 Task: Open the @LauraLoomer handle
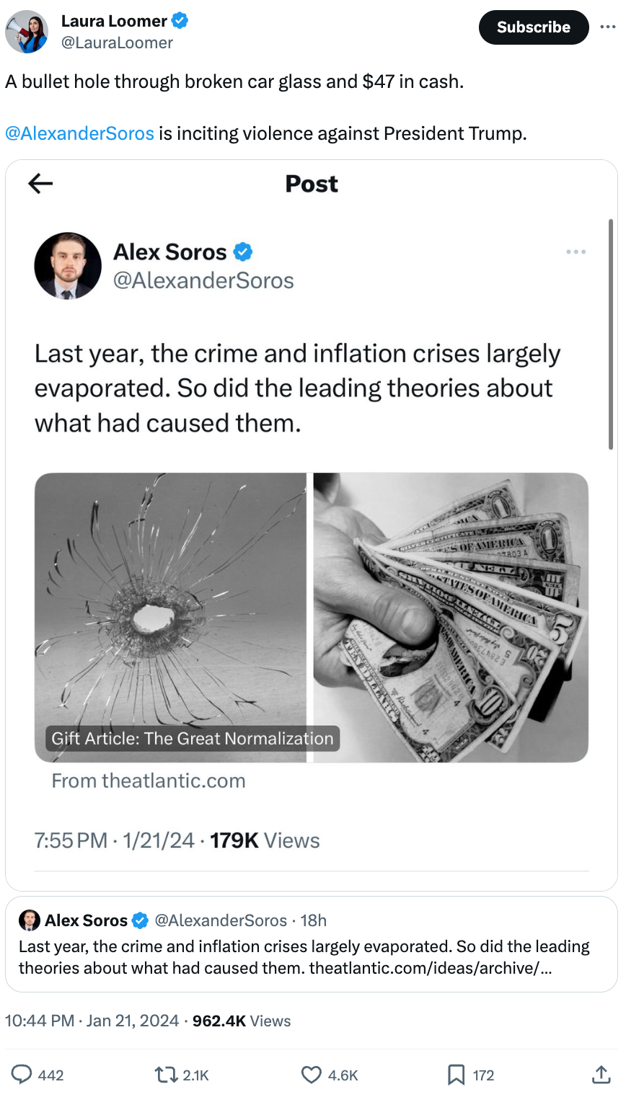117,43
